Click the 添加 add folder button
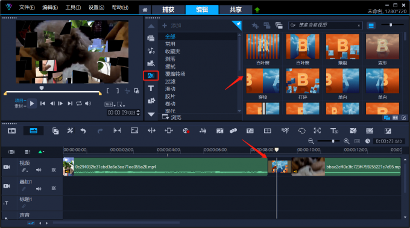The width and height of the screenshot is (410, 228). coord(172,25)
